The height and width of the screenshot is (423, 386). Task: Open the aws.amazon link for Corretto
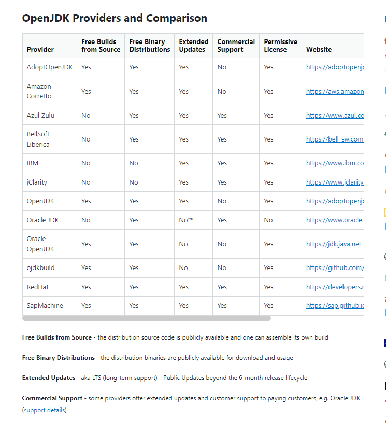[x=335, y=92]
